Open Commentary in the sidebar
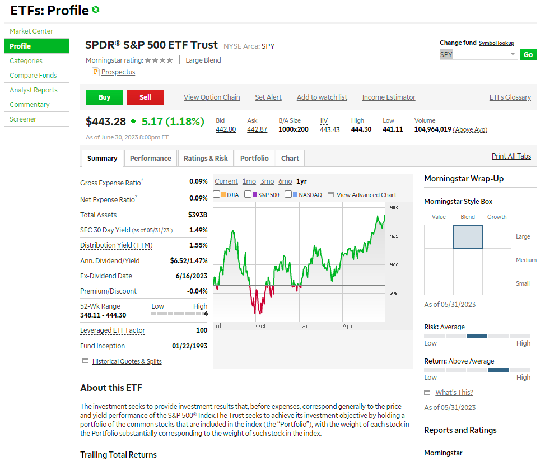This screenshot has height=461, width=545. pyautogui.click(x=30, y=105)
